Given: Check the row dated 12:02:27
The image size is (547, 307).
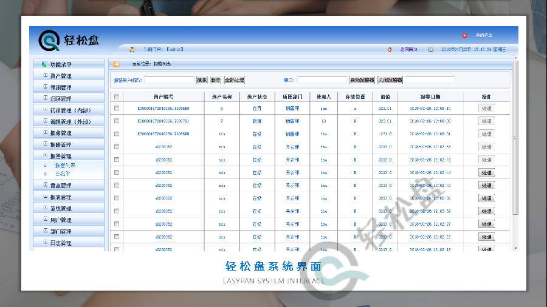Looking at the screenshot, I should coord(117,224).
